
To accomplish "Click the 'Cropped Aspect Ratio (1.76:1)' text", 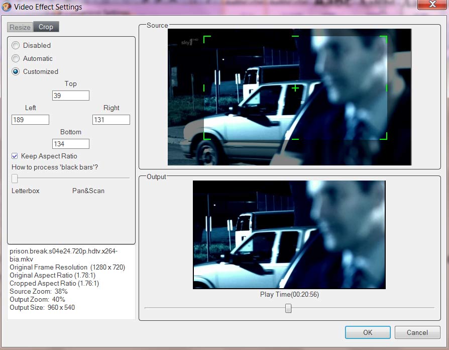I will click(x=54, y=283).
